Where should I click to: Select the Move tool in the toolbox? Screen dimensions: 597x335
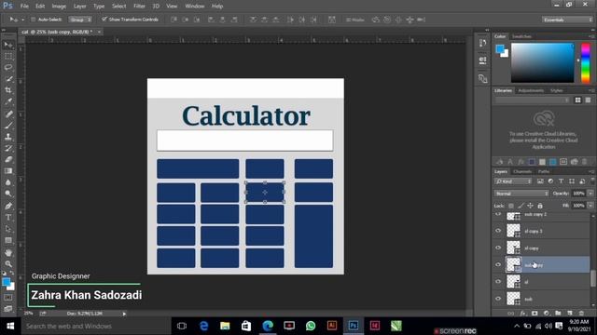8,45
